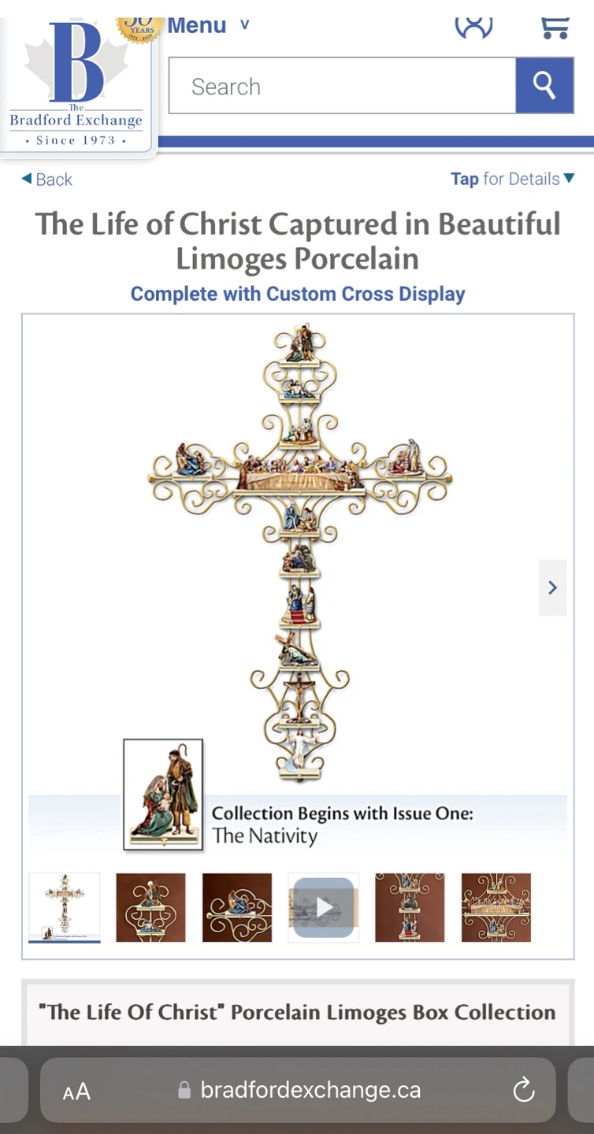Click the Bradford Exchange logo
Image resolution: width=594 pixels, height=1134 pixels.
point(76,84)
